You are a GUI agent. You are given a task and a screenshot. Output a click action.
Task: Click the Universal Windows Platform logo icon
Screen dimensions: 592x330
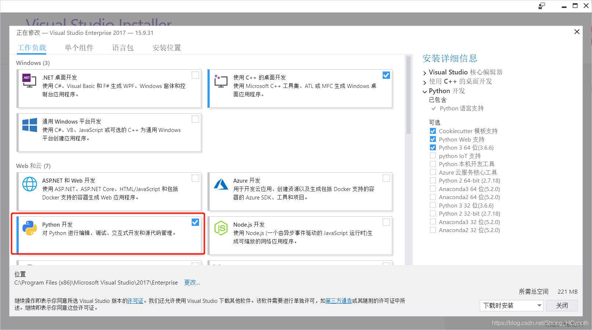pyautogui.click(x=30, y=125)
